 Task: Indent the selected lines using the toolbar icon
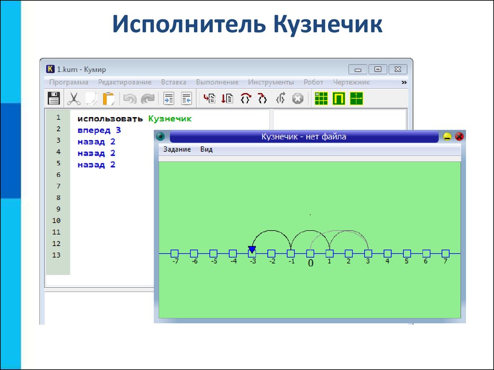point(168,98)
